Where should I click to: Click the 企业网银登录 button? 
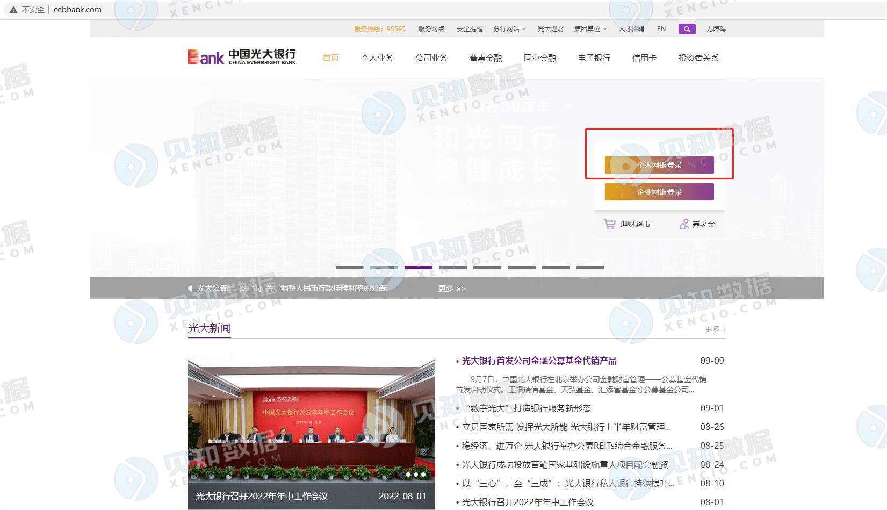pos(659,192)
